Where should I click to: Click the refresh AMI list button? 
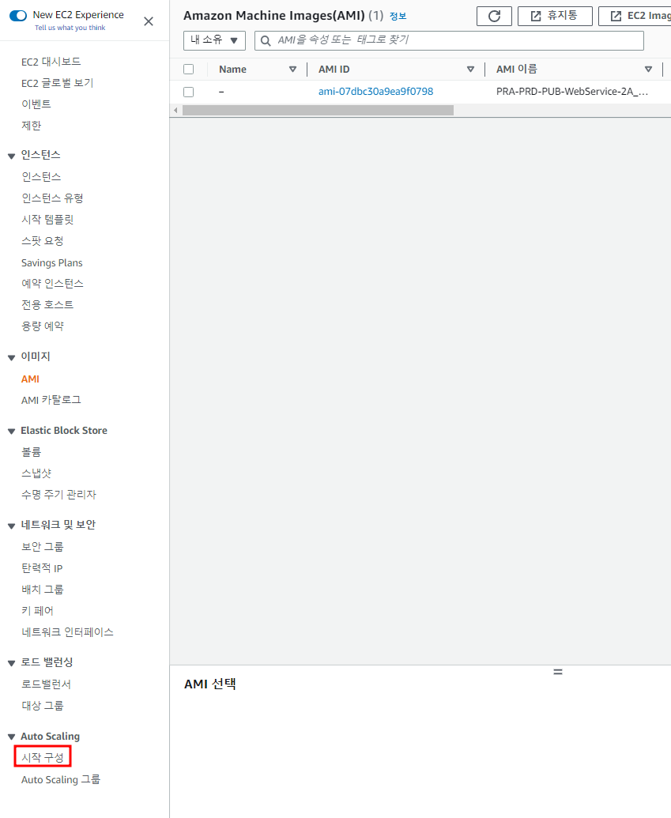pyautogui.click(x=494, y=16)
